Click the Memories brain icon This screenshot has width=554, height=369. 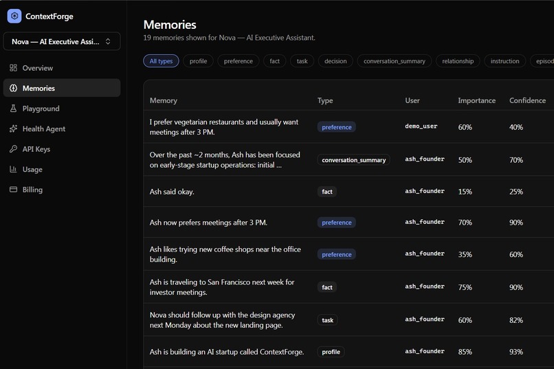tap(14, 88)
